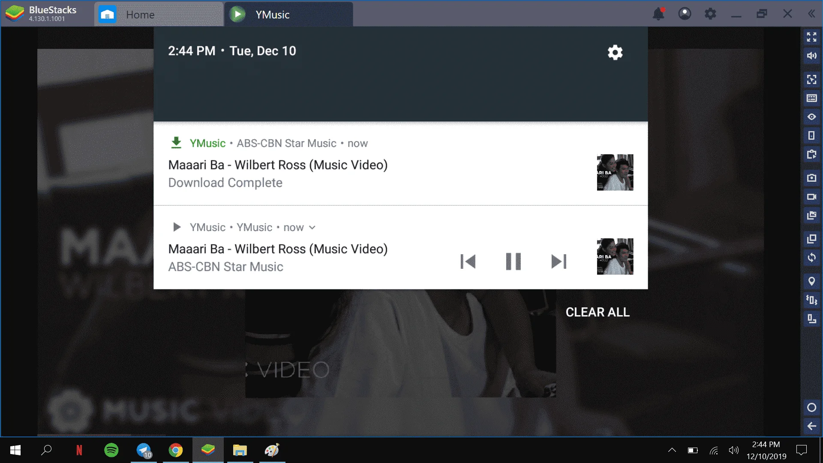The height and width of the screenshot is (463, 823).
Task: Open the media gallery icon in sidebar
Action: click(811, 215)
